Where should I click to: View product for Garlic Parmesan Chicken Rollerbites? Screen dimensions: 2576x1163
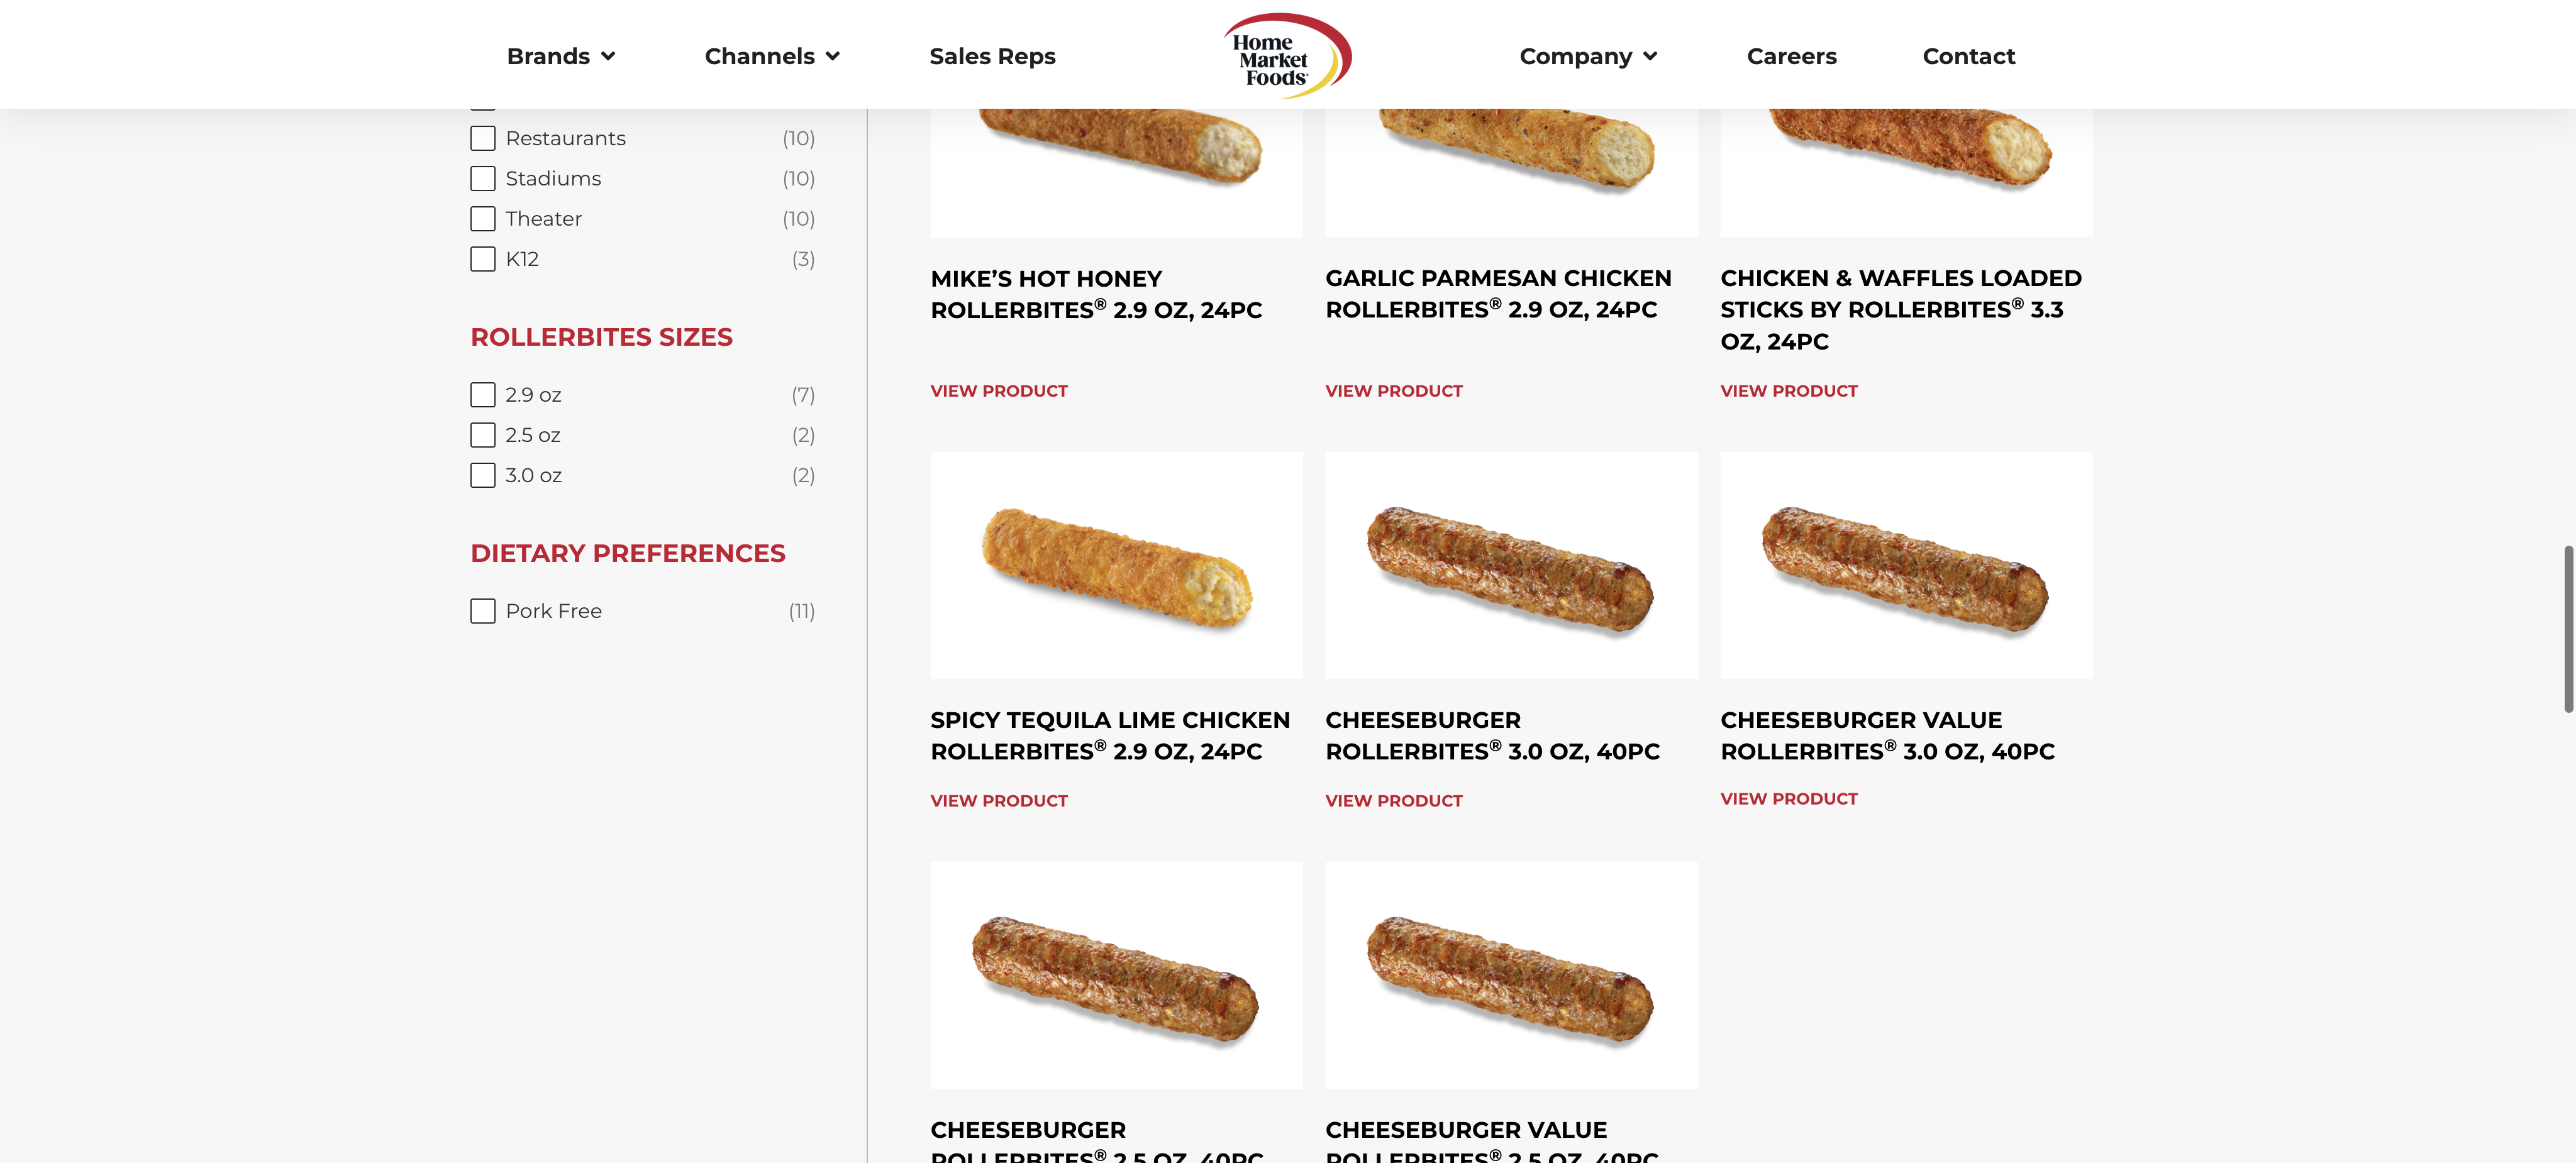pyautogui.click(x=1393, y=391)
